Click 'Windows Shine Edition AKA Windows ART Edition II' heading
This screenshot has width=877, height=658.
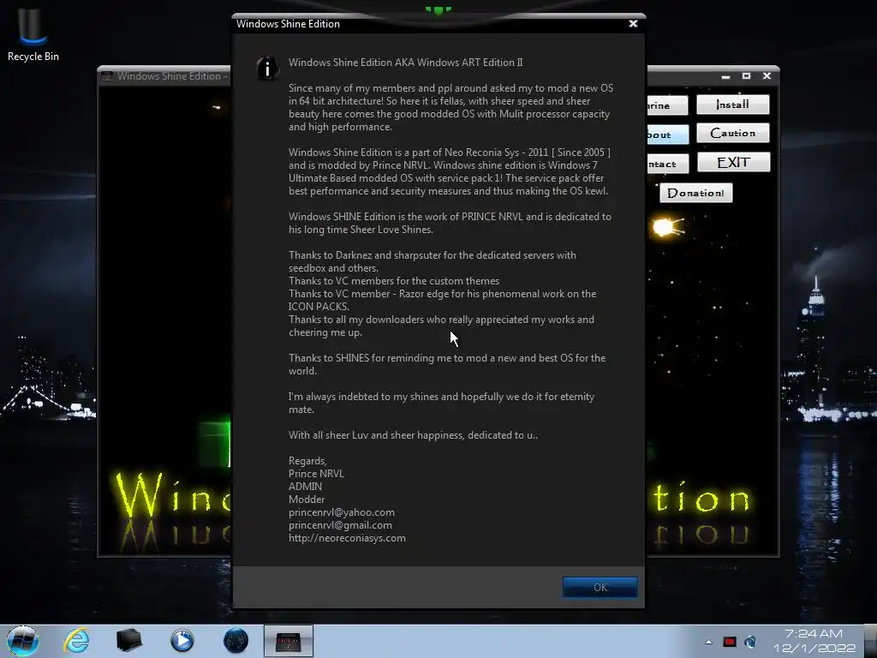(405, 62)
